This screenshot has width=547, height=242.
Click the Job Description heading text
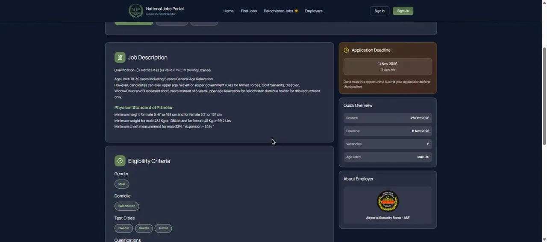pyautogui.click(x=147, y=58)
